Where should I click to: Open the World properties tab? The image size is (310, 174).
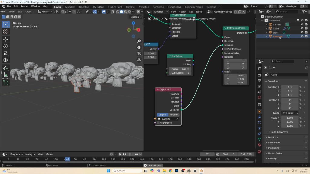(259, 98)
